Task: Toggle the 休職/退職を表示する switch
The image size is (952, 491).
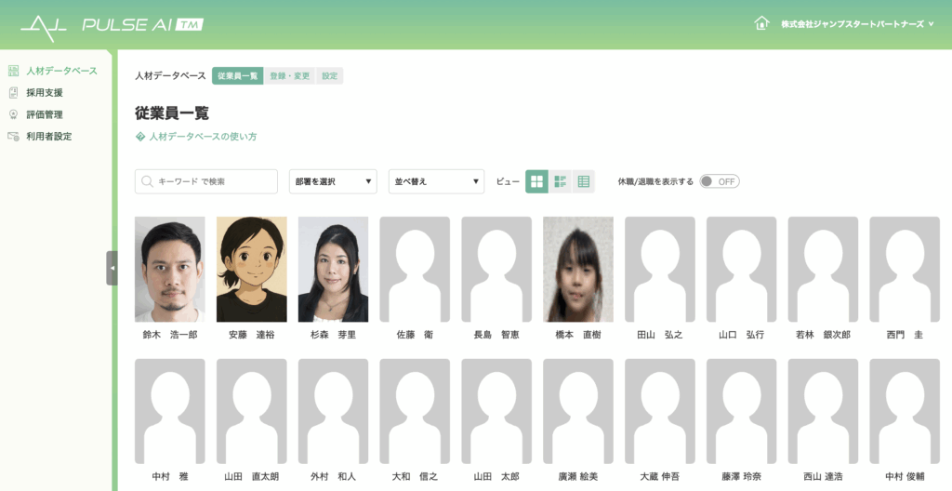Action: [720, 181]
